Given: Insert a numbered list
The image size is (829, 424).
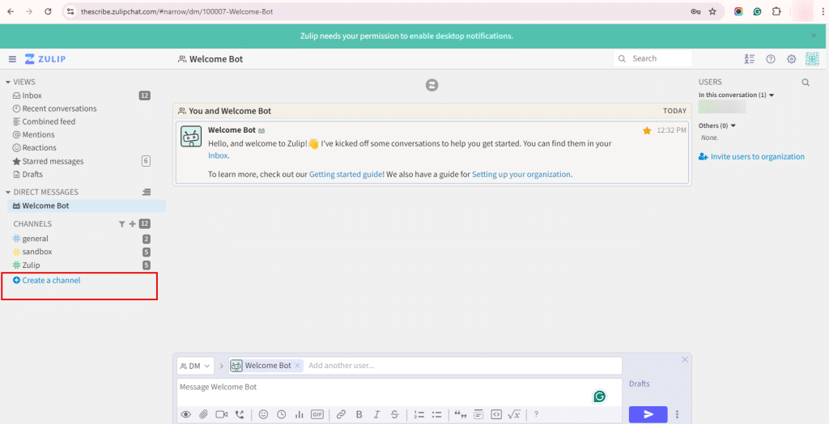Looking at the screenshot, I should (419, 414).
